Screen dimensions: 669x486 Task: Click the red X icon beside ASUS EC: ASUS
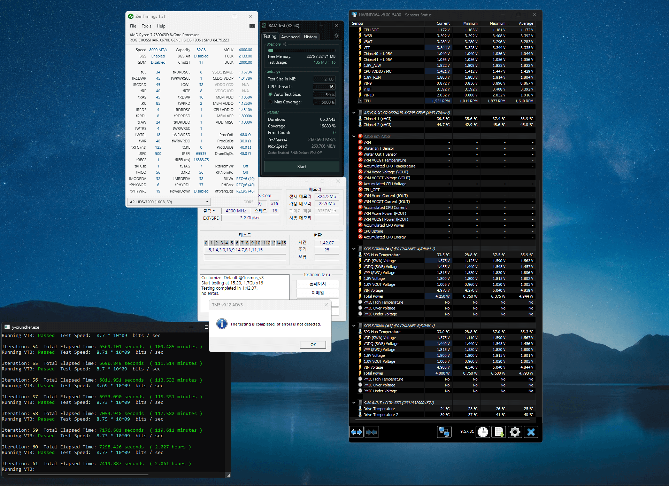(x=360, y=136)
